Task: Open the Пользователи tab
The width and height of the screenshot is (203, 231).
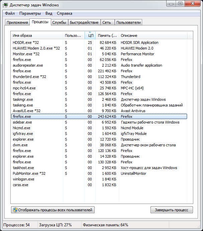Action: coord(128,22)
